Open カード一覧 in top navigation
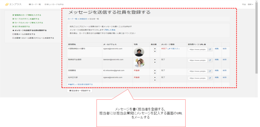Screen dimensions: 260x127 tap(35, 5)
